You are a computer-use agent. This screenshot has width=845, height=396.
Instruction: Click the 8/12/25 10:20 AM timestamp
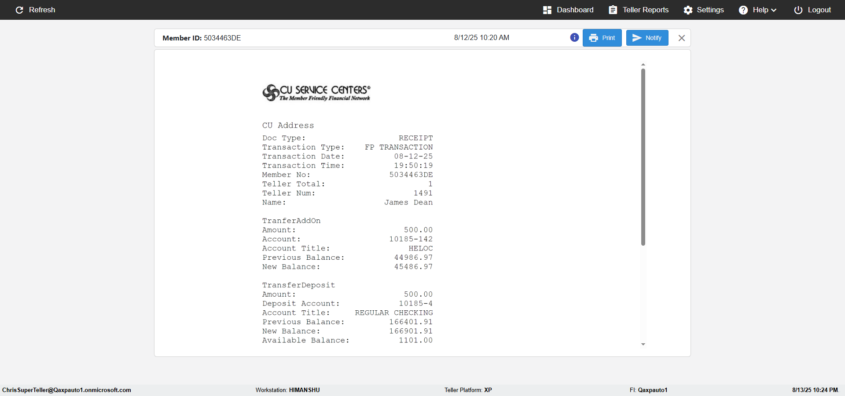(x=481, y=37)
